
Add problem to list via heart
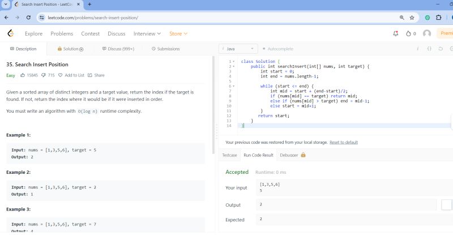click(61, 75)
